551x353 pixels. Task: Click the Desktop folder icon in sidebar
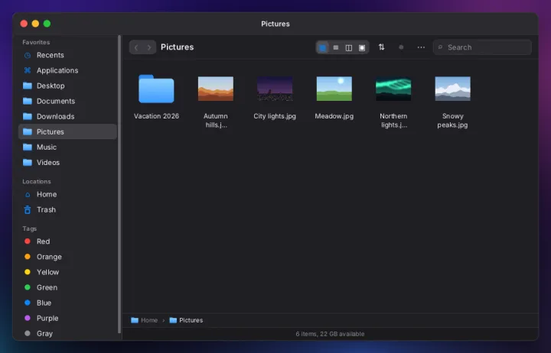click(28, 86)
